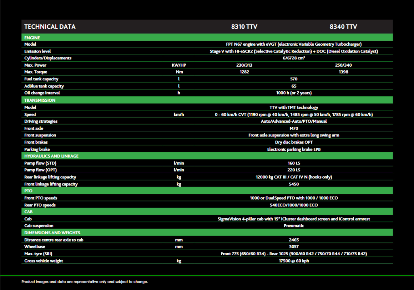Click the PTO section header
This screenshot has height=290, width=414.
pos(207,191)
